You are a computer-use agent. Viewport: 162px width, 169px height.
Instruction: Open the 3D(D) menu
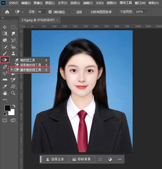pyautogui.click(x=100, y=3)
